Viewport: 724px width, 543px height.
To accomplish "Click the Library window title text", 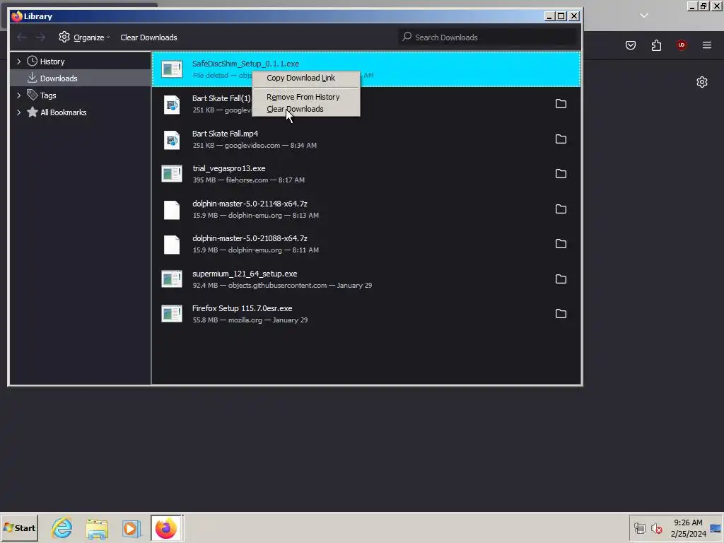I will click(38, 16).
